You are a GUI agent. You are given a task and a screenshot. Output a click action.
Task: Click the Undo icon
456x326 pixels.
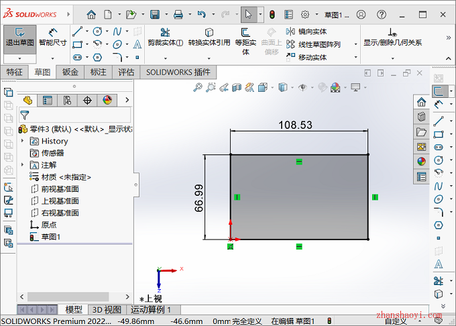202,14
